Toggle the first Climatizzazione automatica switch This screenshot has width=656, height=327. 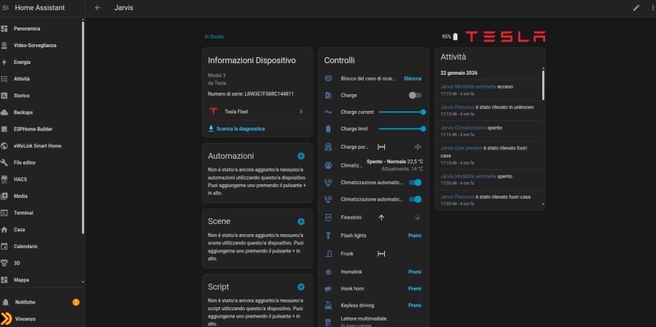pyautogui.click(x=415, y=183)
